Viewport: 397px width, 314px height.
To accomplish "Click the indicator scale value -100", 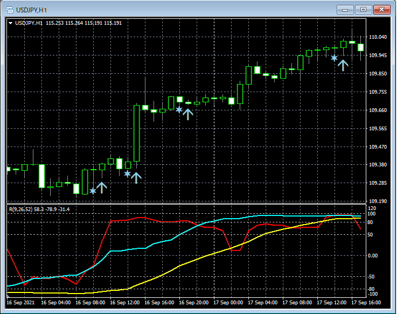I will 372,294.
